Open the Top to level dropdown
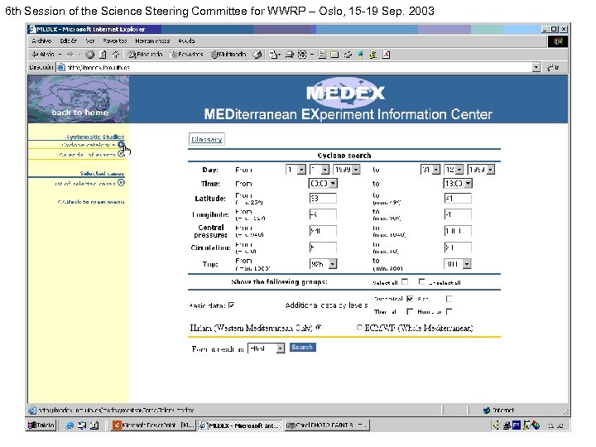The image size is (596, 447). tap(458, 264)
